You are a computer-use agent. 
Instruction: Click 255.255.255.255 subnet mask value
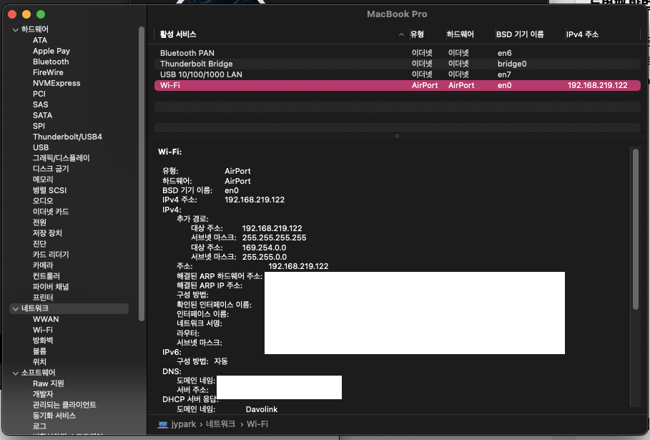(x=274, y=238)
